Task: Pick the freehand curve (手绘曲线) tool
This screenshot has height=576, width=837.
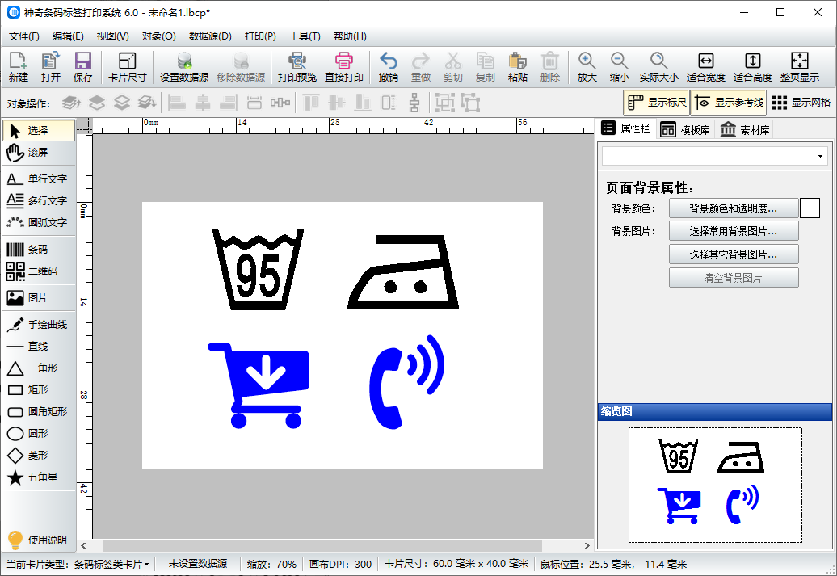Action: point(38,325)
